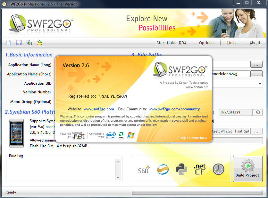
Task: Click the AMD logo in splash dialog
Action: [x=121, y=135]
